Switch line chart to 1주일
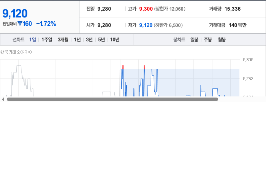Screen dimensions: 266x186 tap(47, 39)
